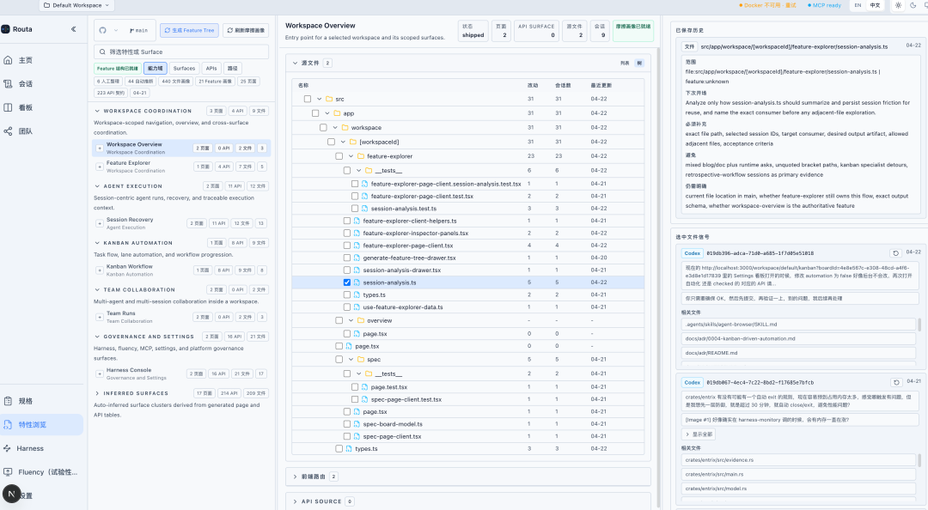Image resolution: width=928 pixels, height=510 pixels.
Task: Click the GitHub repository icon
Action: [103, 30]
